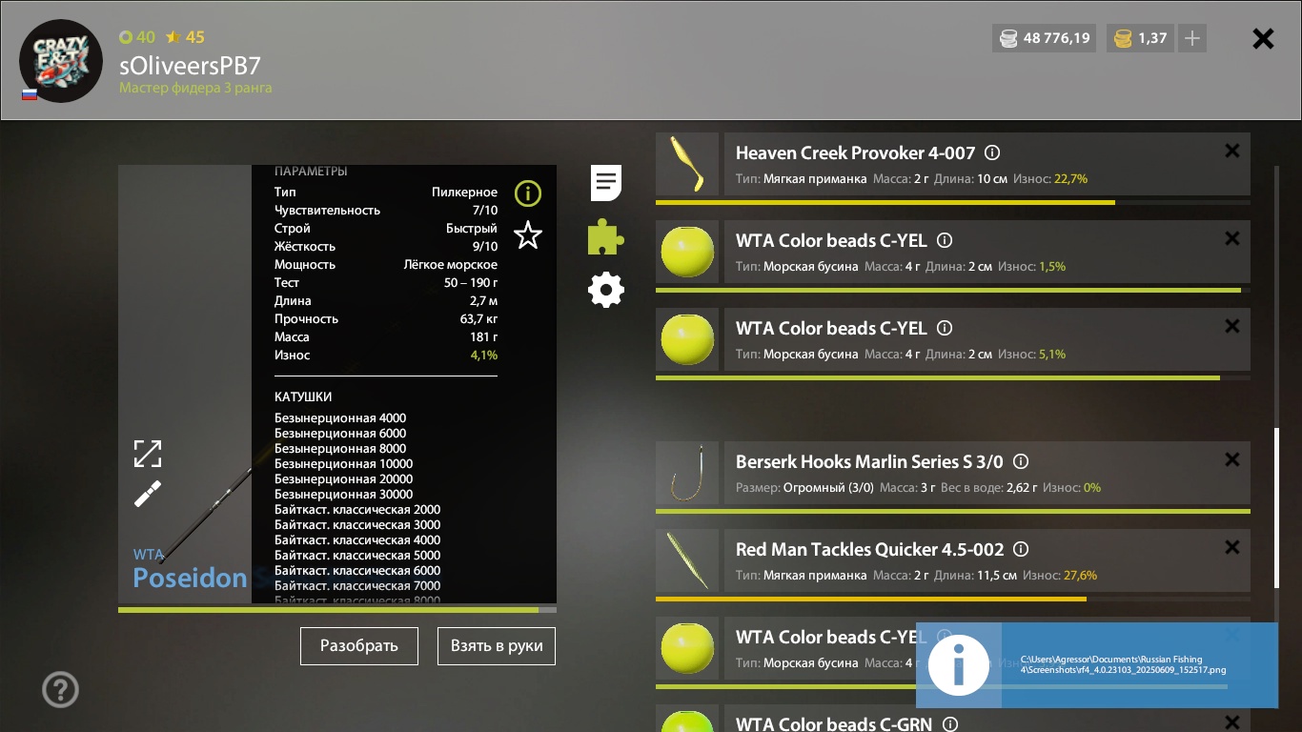Click the level 40 indicator
This screenshot has height=732, width=1302.
point(137,37)
